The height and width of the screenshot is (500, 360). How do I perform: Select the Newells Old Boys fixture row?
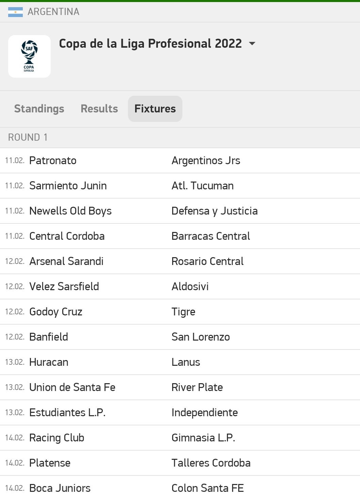point(180,211)
